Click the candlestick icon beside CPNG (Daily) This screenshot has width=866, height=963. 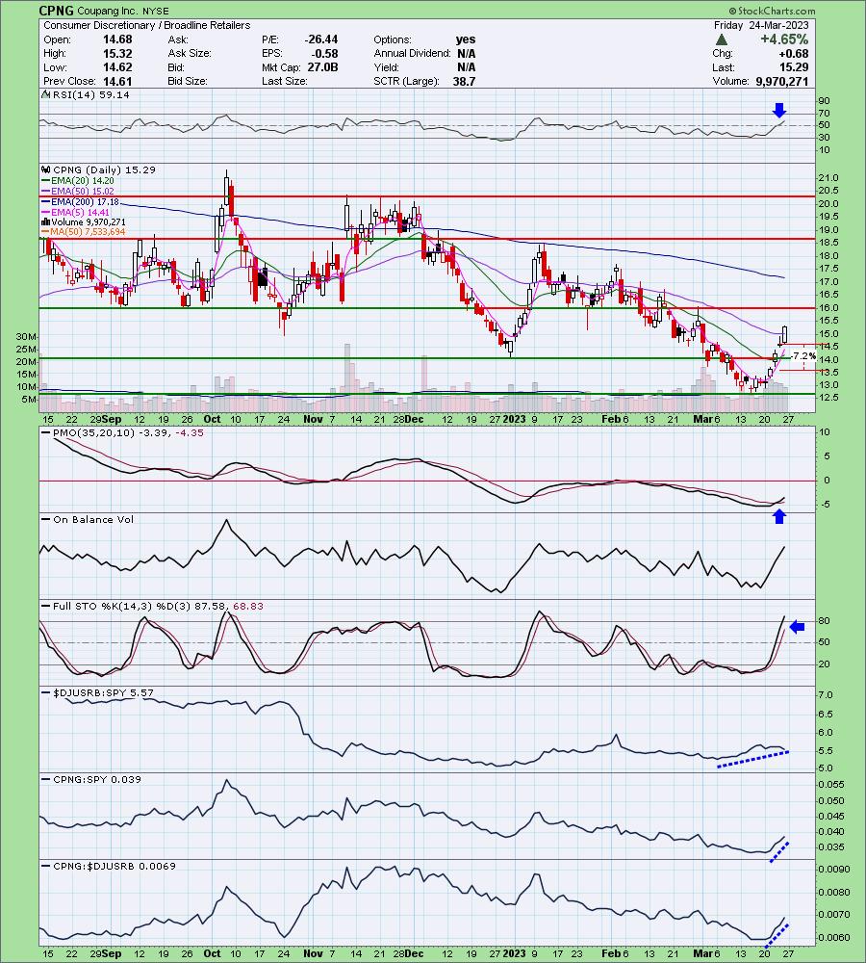(x=45, y=169)
